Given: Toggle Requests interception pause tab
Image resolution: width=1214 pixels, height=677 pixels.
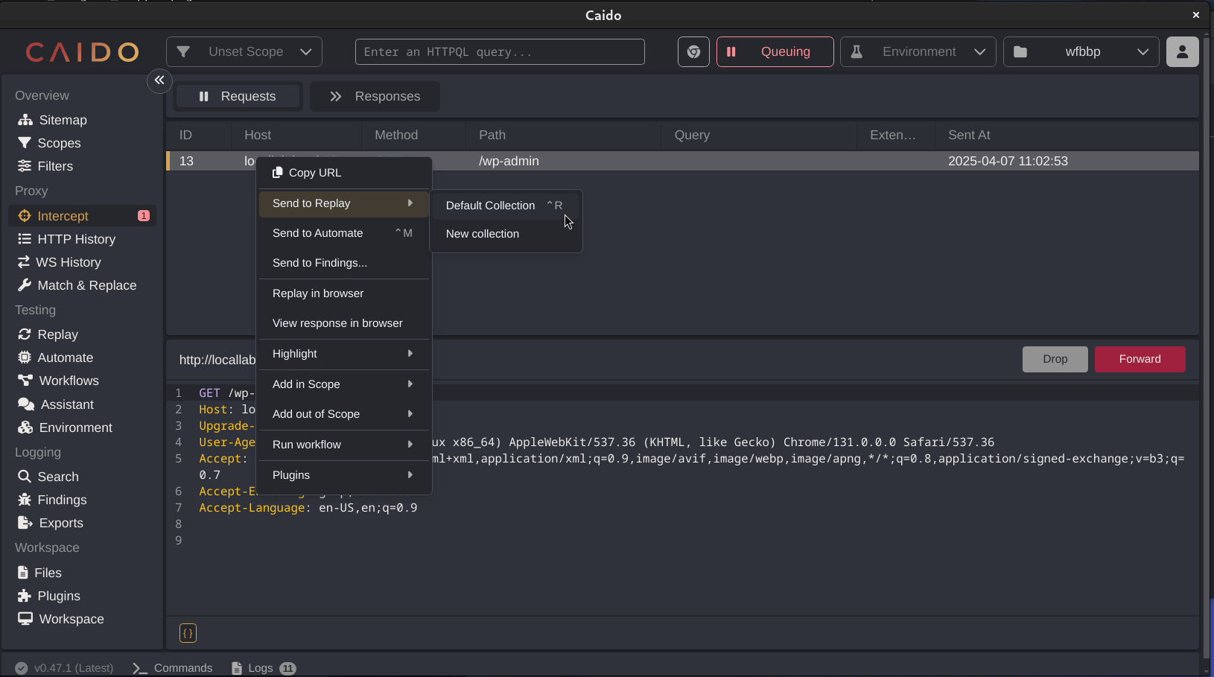Looking at the screenshot, I should pos(238,96).
